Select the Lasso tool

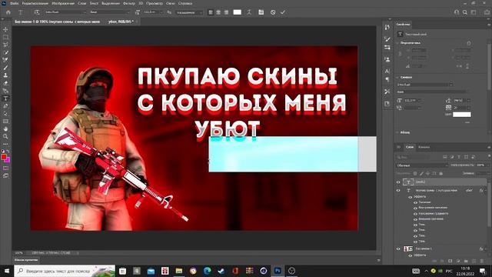[5, 45]
